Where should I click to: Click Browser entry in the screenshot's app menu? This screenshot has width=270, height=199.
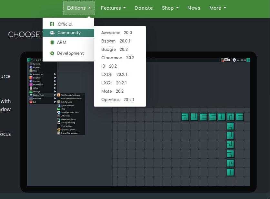coord(43,67)
